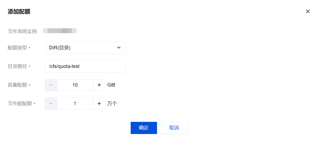Click the 目录路径 field label
The image size is (317, 141).
[17, 66]
